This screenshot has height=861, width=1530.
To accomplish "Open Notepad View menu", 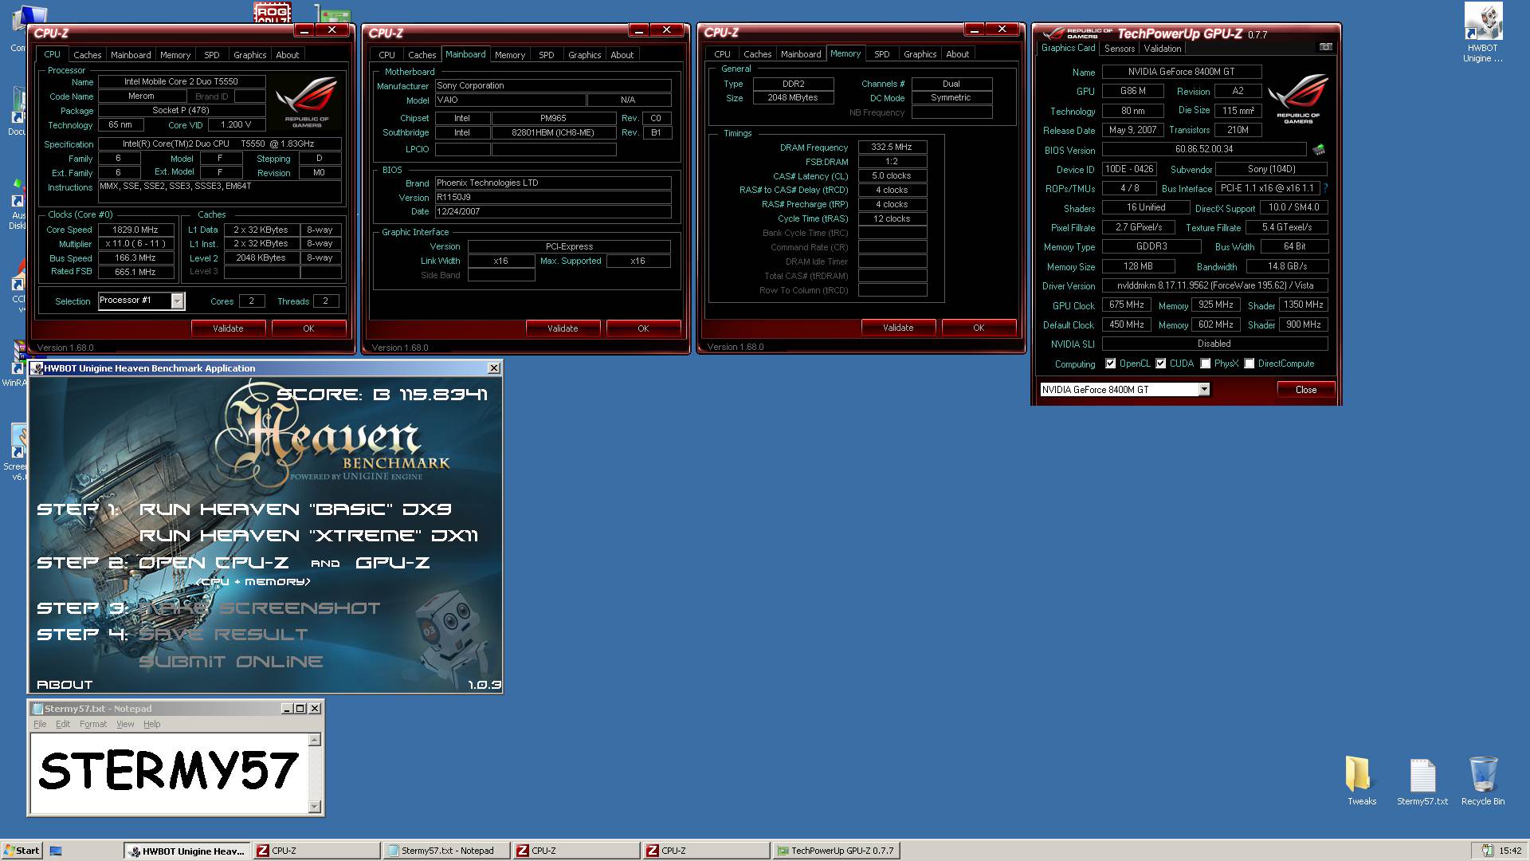I will [x=125, y=724].
